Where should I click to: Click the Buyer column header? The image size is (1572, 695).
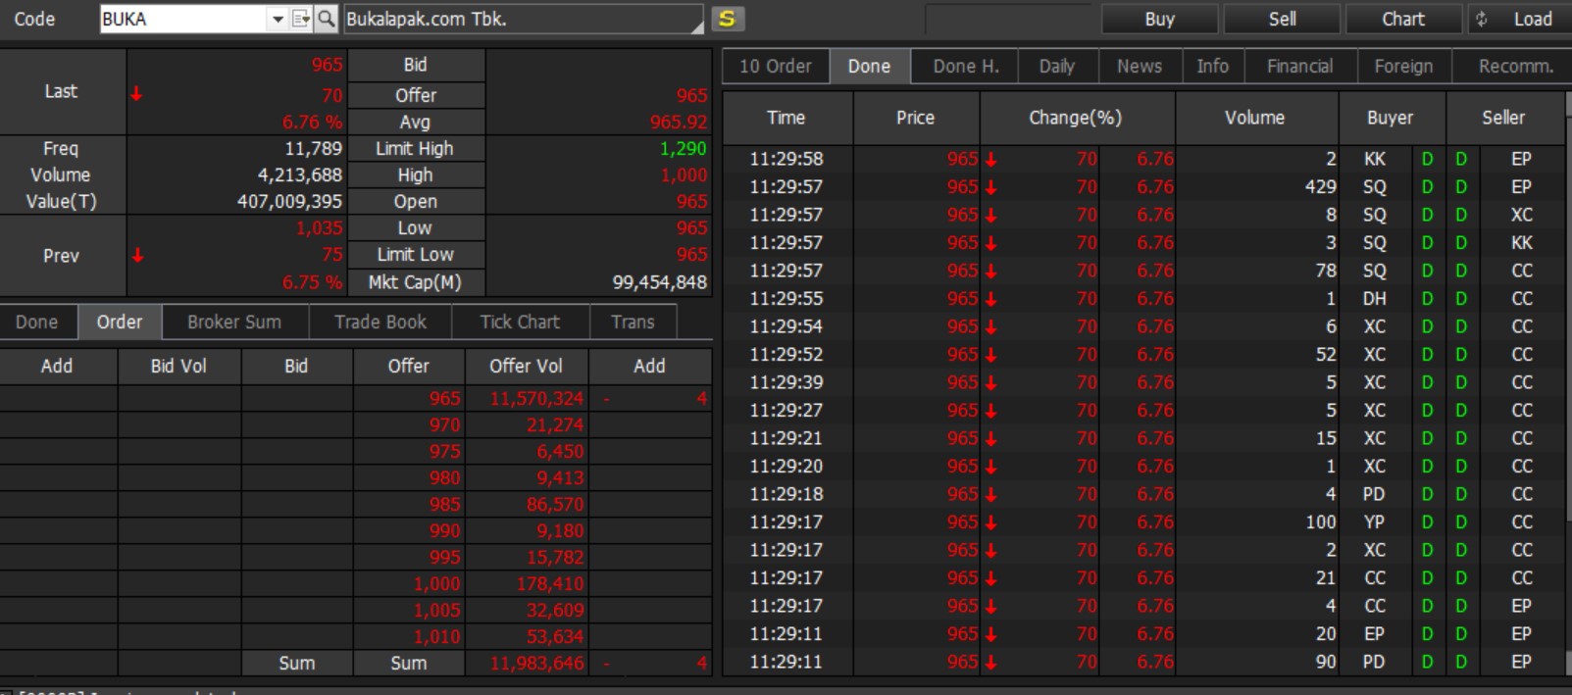[x=1391, y=118]
